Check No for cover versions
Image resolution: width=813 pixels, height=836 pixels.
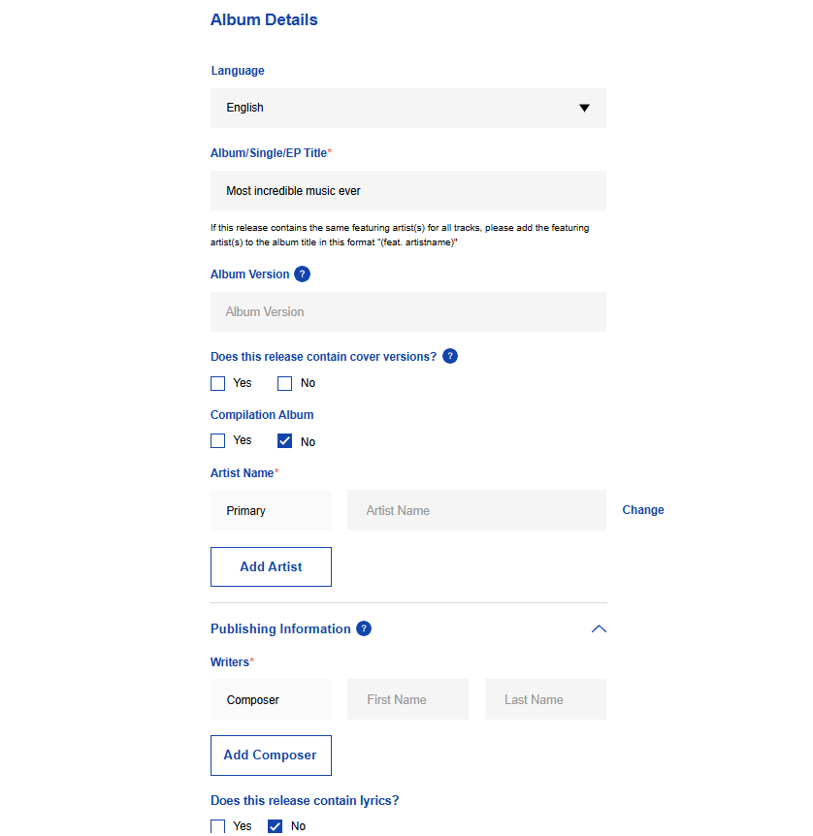tap(284, 383)
